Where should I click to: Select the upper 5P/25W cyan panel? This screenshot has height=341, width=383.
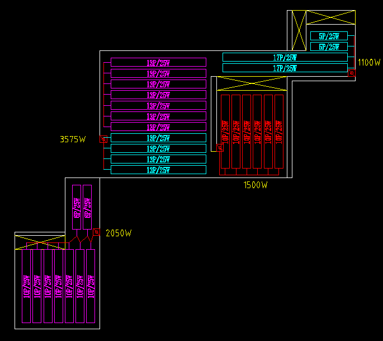click(x=329, y=36)
